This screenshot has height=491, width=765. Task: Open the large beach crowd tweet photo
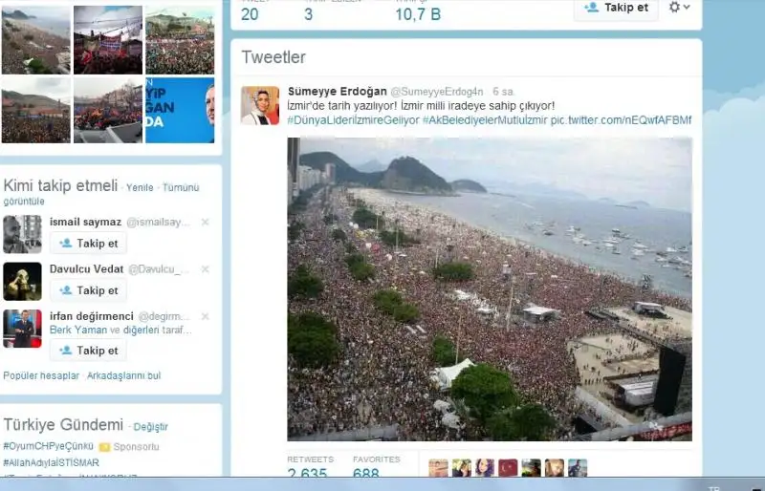[x=490, y=289]
